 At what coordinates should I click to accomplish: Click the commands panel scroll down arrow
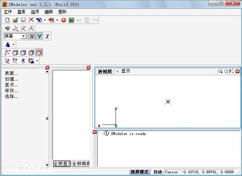pyautogui.click(x=47, y=165)
